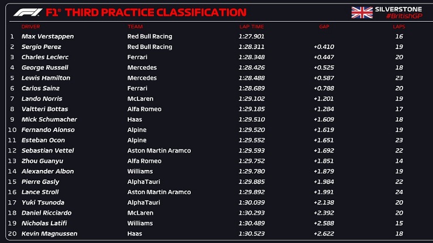Image resolution: width=433 pixels, height=243 pixels.
Task: Click Verstappen's 1:27.901 lap time
Action: coord(252,36)
